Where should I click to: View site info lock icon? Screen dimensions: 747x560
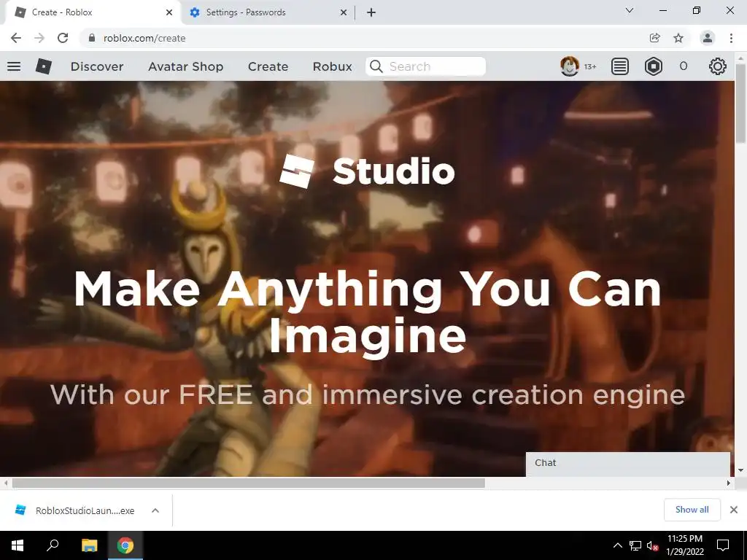click(x=92, y=38)
